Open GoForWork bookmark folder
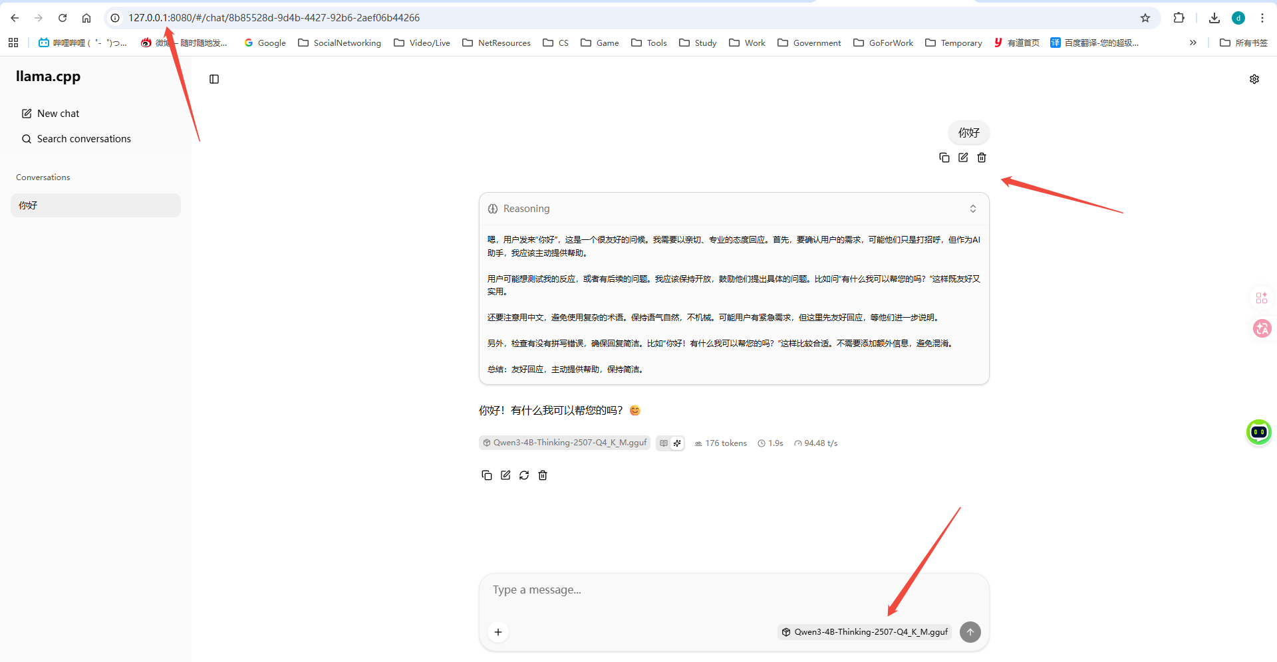This screenshot has width=1277, height=662. pos(883,43)
